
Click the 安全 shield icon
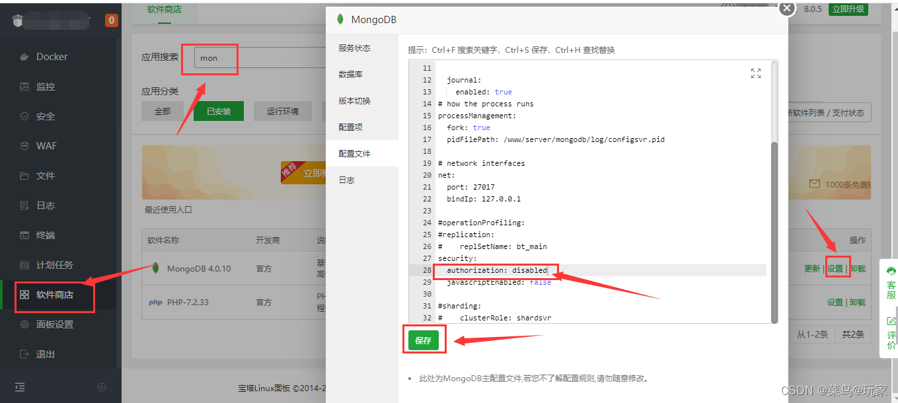pyautogui.click(x=24, y=116)
